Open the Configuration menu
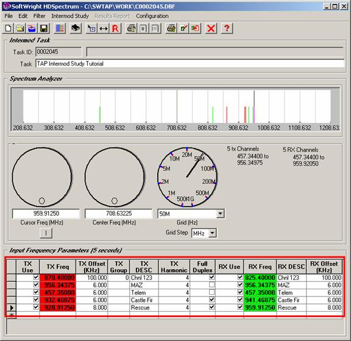Screen dimensions: 351x341 (152, 16)
